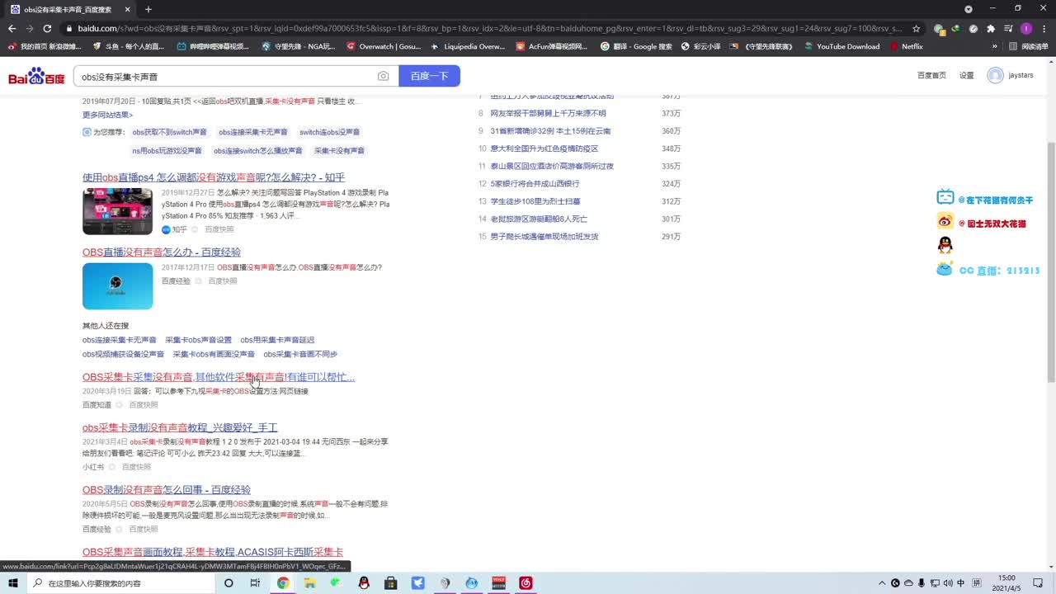The height and width of the screenshot is (594, 1056).
Task: Click suggestion obs获取不到switch声音
Action: click(x=170, y=132)
